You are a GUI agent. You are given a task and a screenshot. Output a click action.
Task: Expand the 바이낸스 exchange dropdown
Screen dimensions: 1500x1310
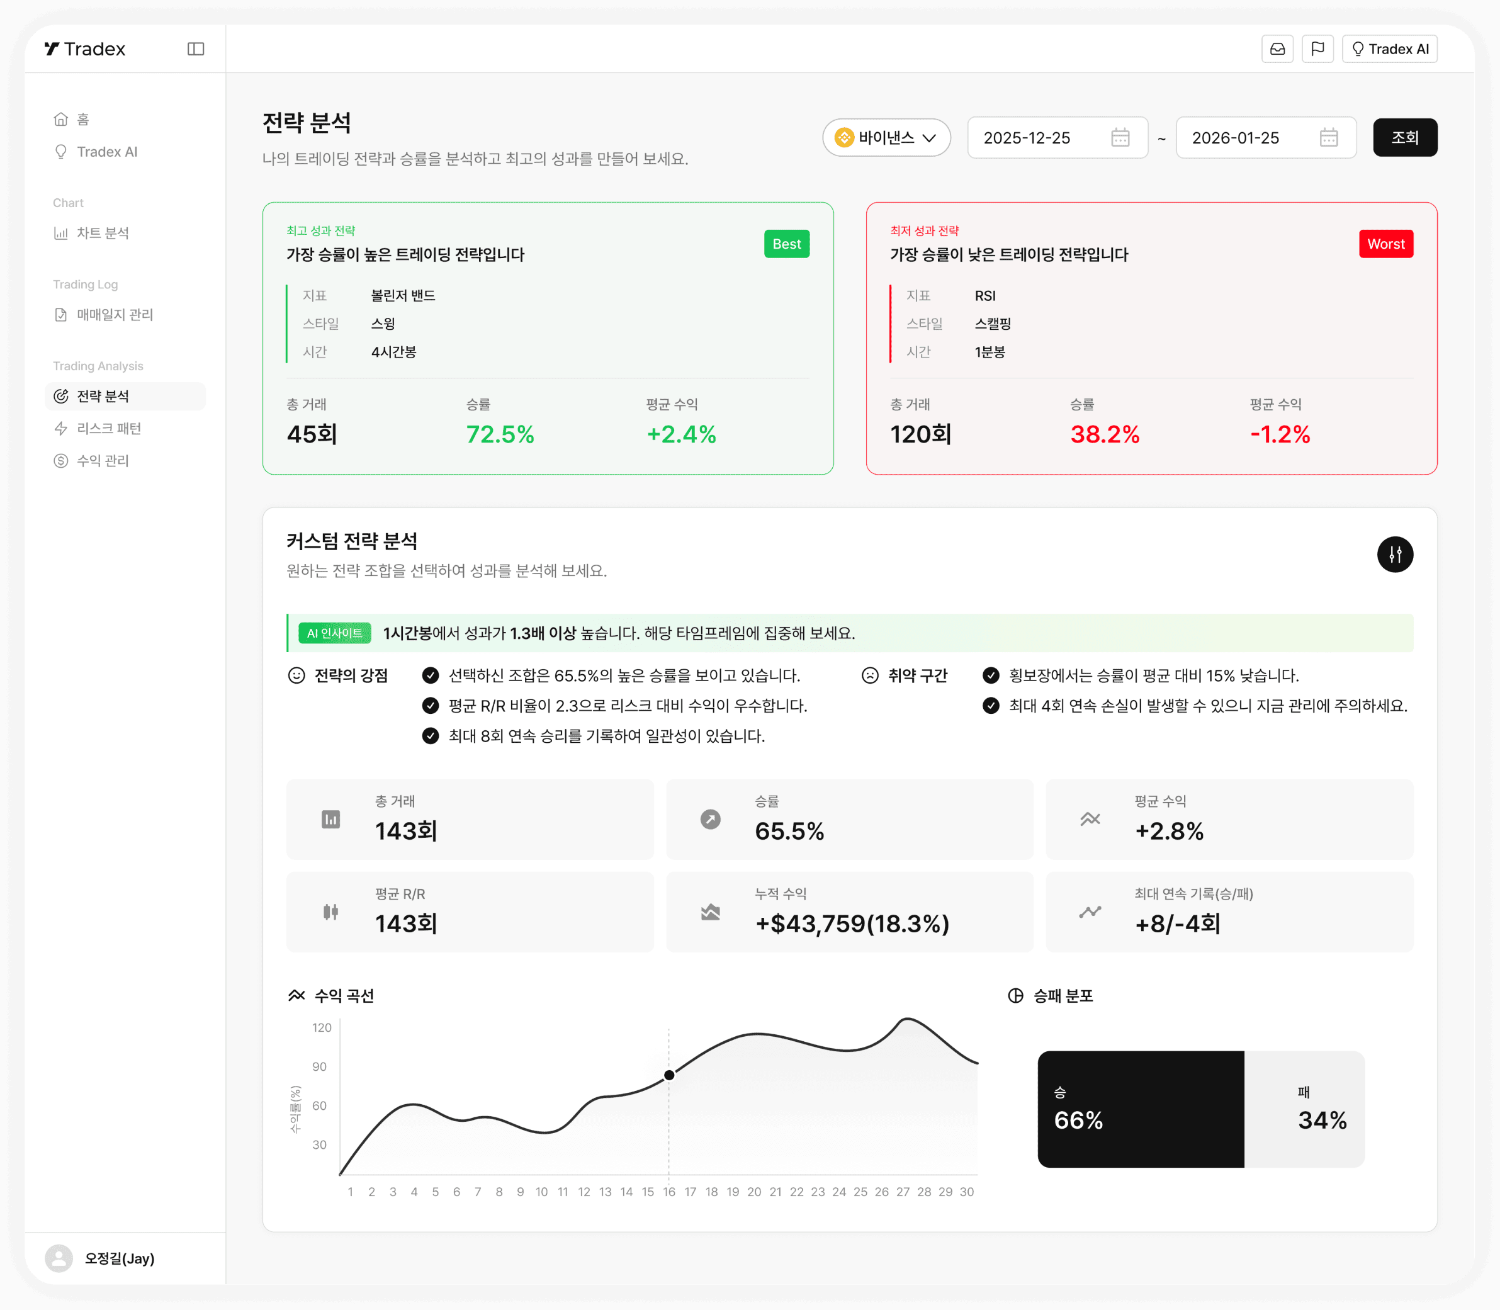[886, 137]
